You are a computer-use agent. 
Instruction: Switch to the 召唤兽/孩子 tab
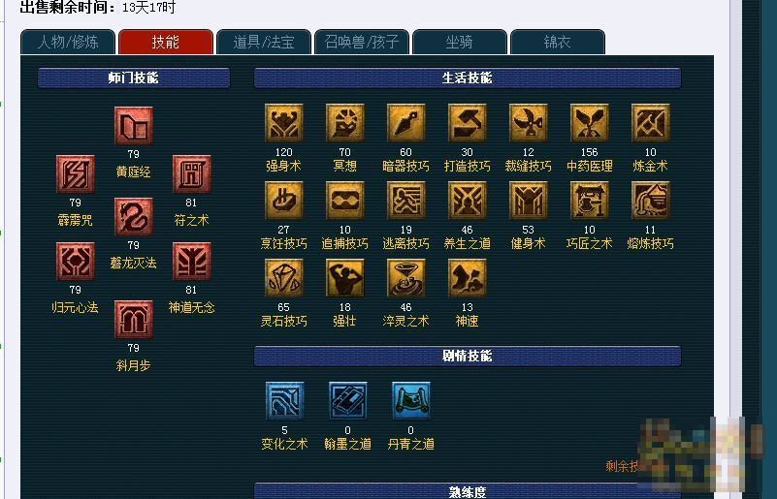pos(362,42)
